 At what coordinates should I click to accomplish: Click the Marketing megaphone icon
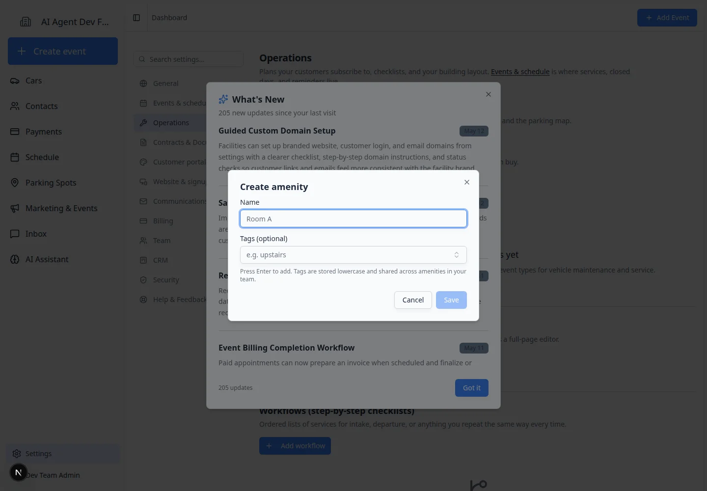click(15, 208)
